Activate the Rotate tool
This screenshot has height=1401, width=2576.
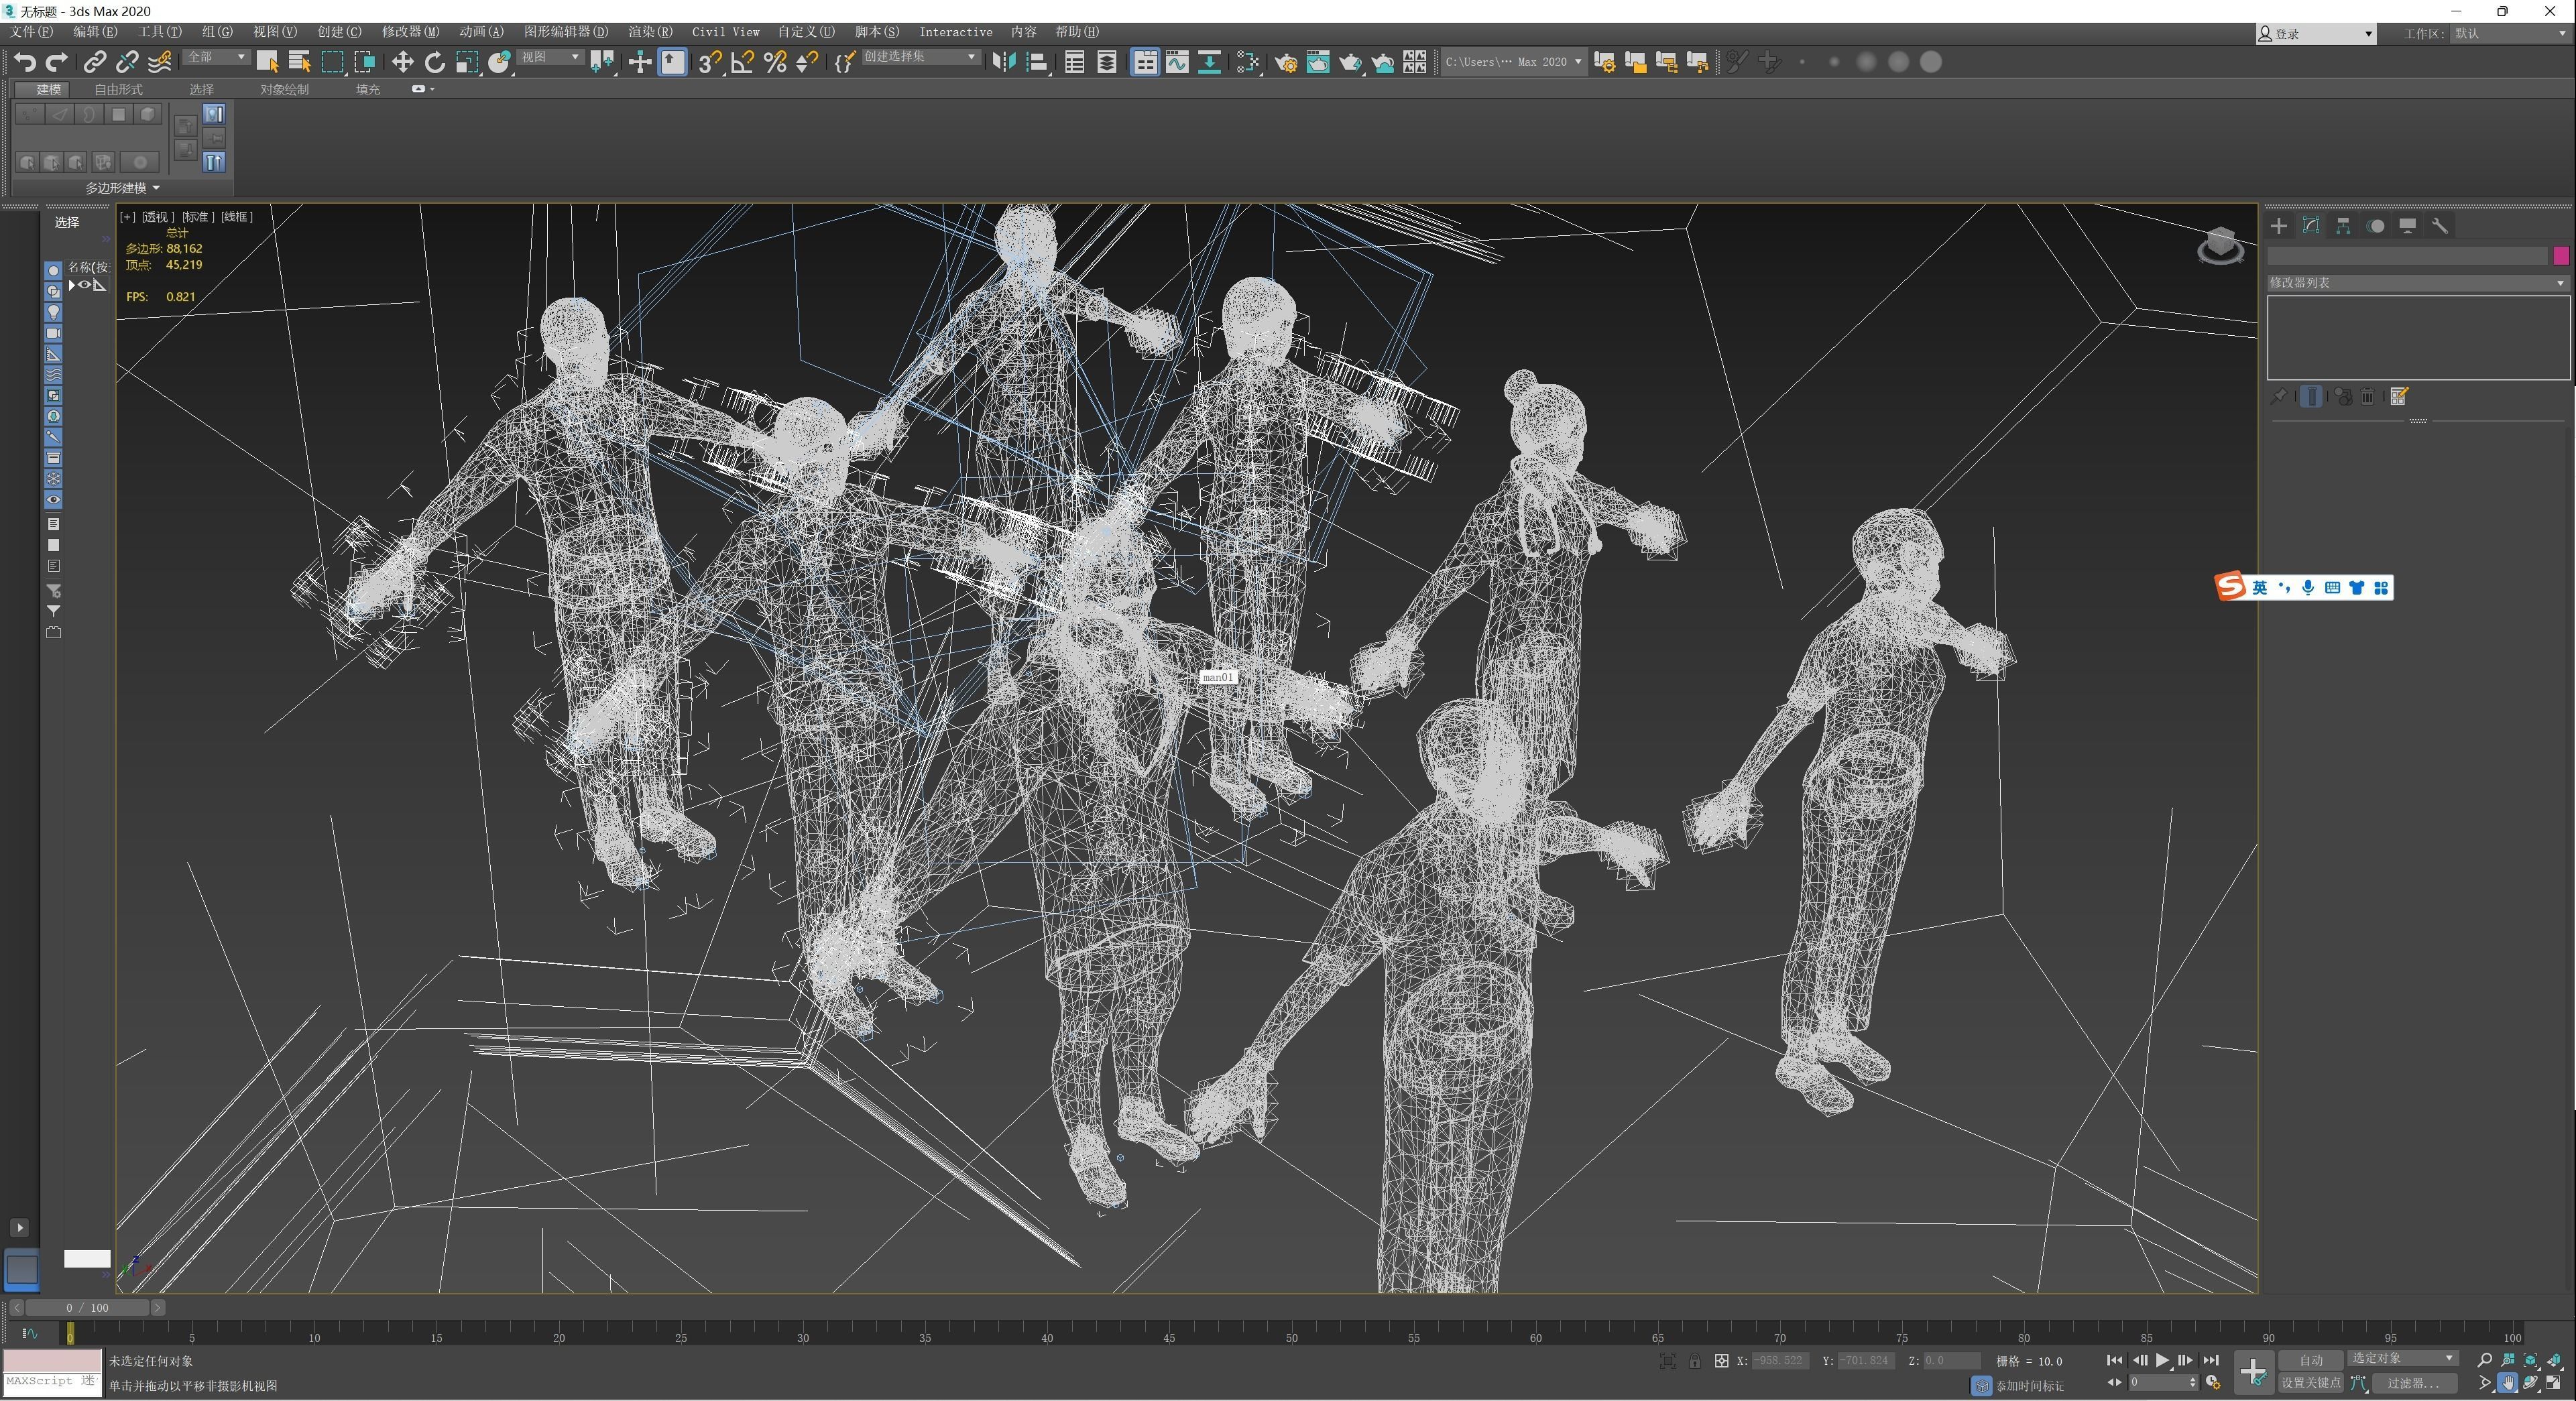(434, 63)
